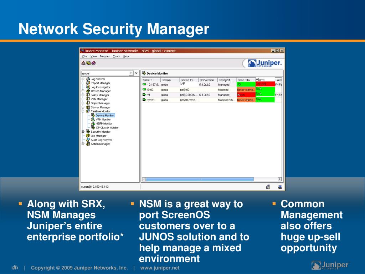Click the green Up connection status cell

[x=246, y=84]
